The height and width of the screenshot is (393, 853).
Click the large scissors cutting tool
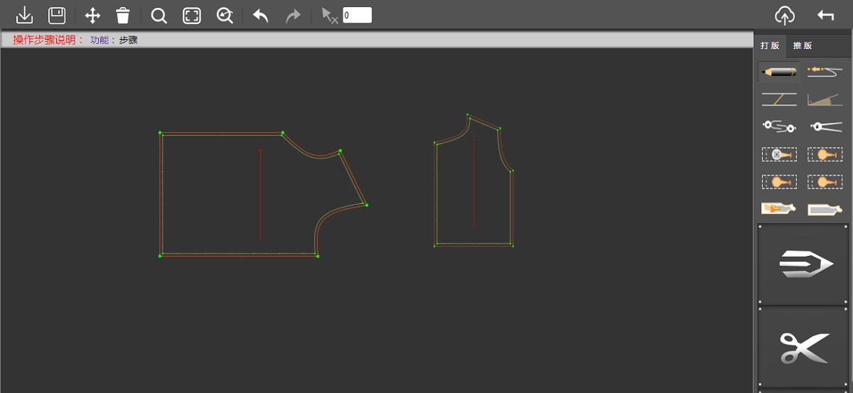(x=803, y=348)
